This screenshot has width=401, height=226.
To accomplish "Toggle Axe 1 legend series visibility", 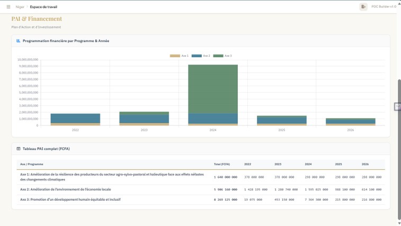I will pos(179,56).
